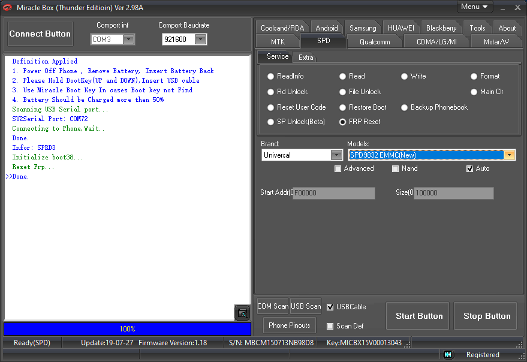This screenshot has width=527, height=362.
Task: Click the 'Reset Frp...' log line
Action: [x=33, y=167]
